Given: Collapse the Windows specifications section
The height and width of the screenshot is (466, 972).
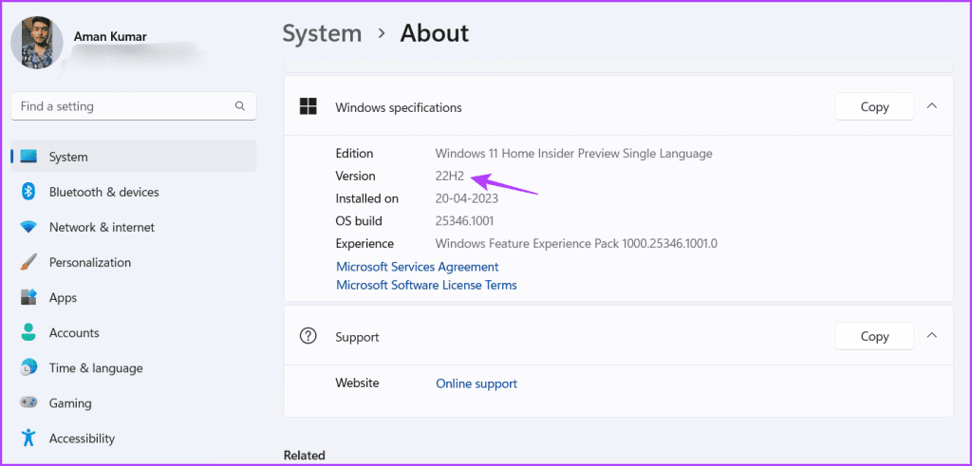Looking at the screenshot, I should (932, 106).
